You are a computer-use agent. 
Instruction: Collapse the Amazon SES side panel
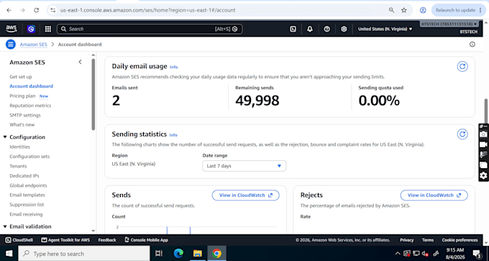click(x=80, y=62)
